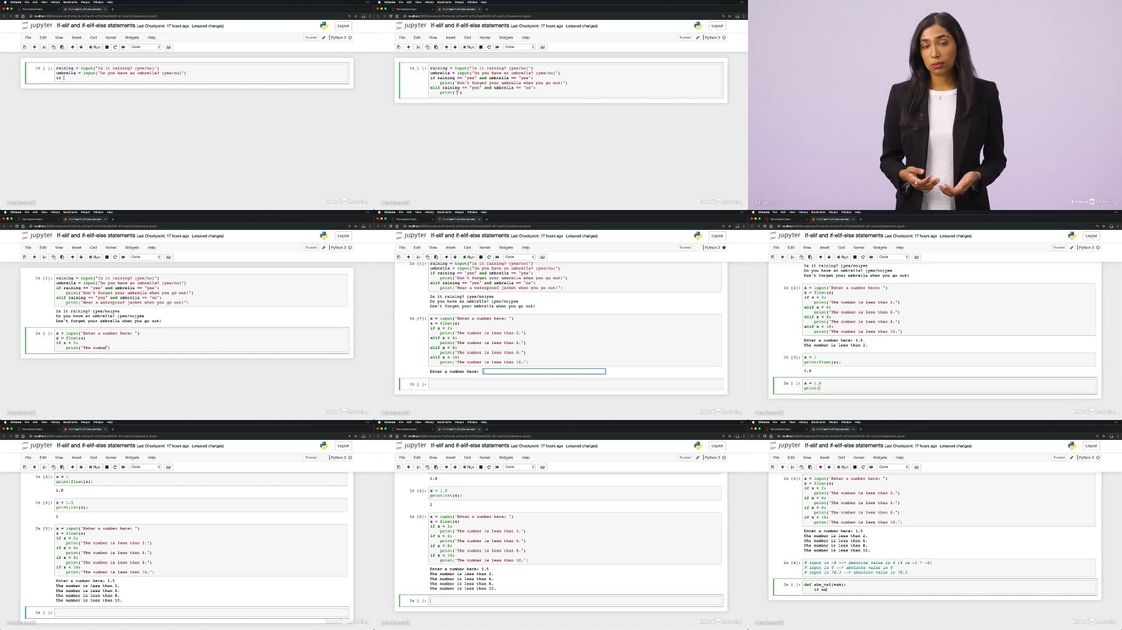Open Insert menu in abs_val frame

click(x=825, y=457)
